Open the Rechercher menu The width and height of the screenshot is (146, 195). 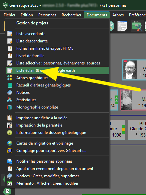click(72, 15)
